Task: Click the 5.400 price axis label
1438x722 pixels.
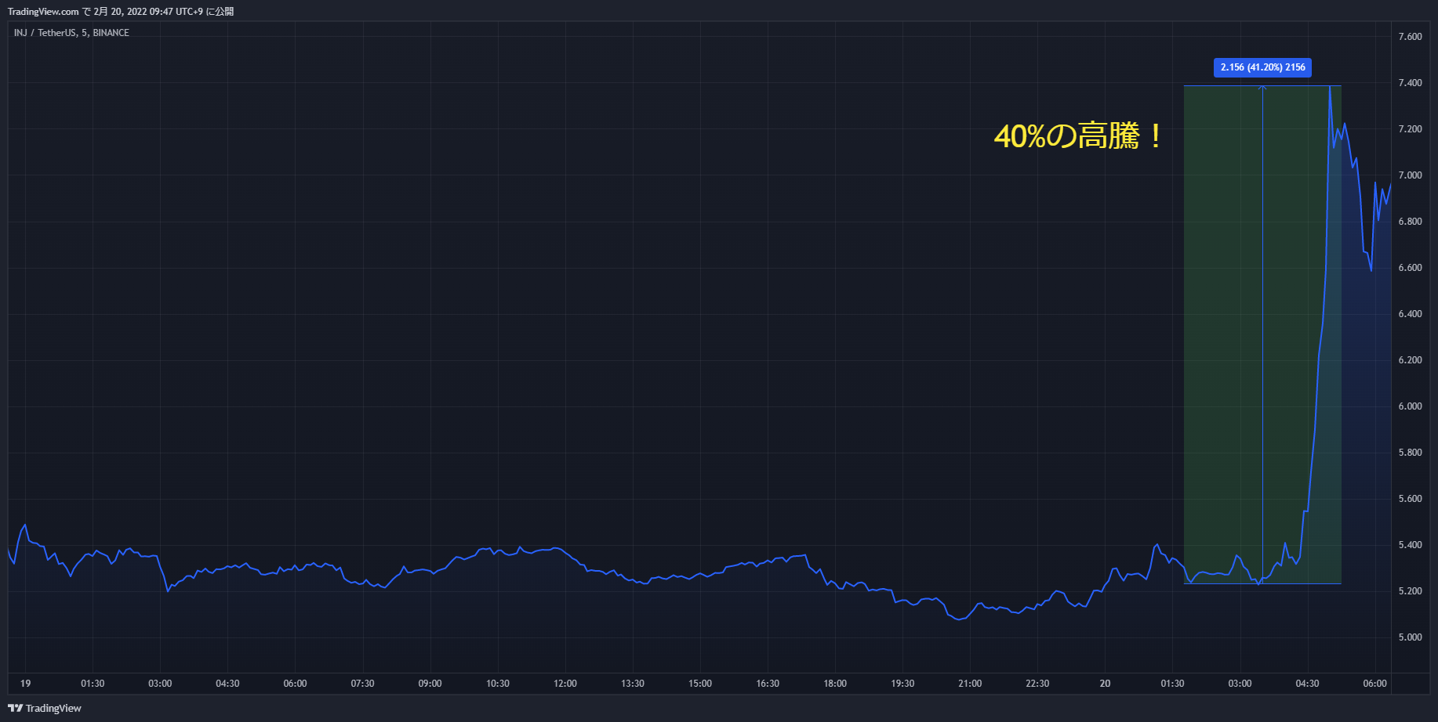Action: click(x=1410, y=545)
